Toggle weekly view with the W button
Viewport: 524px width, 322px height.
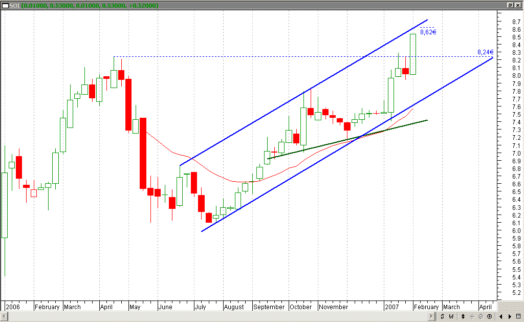click(451, 316)
